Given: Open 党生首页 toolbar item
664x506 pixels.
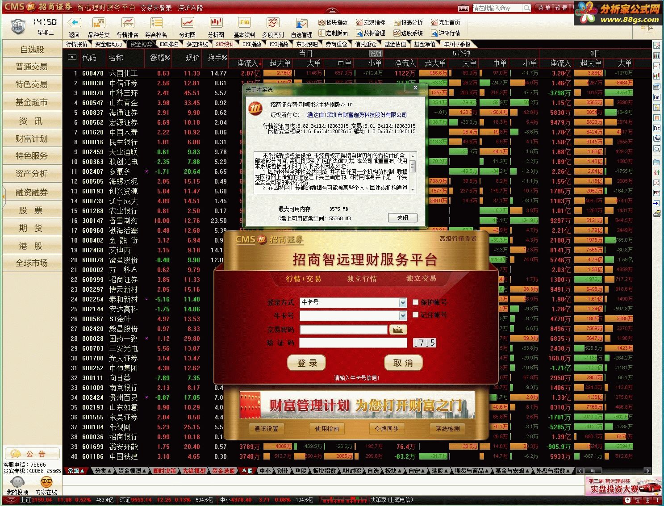Looking at the screenshot, I should [446, 22].
